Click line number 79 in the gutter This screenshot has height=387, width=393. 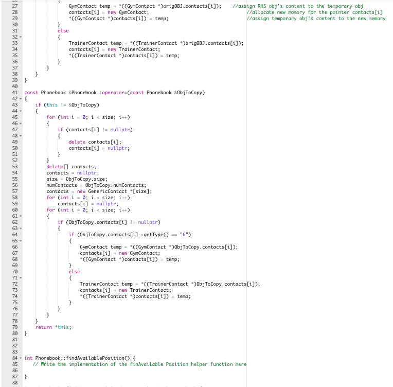tap(15, 327)
